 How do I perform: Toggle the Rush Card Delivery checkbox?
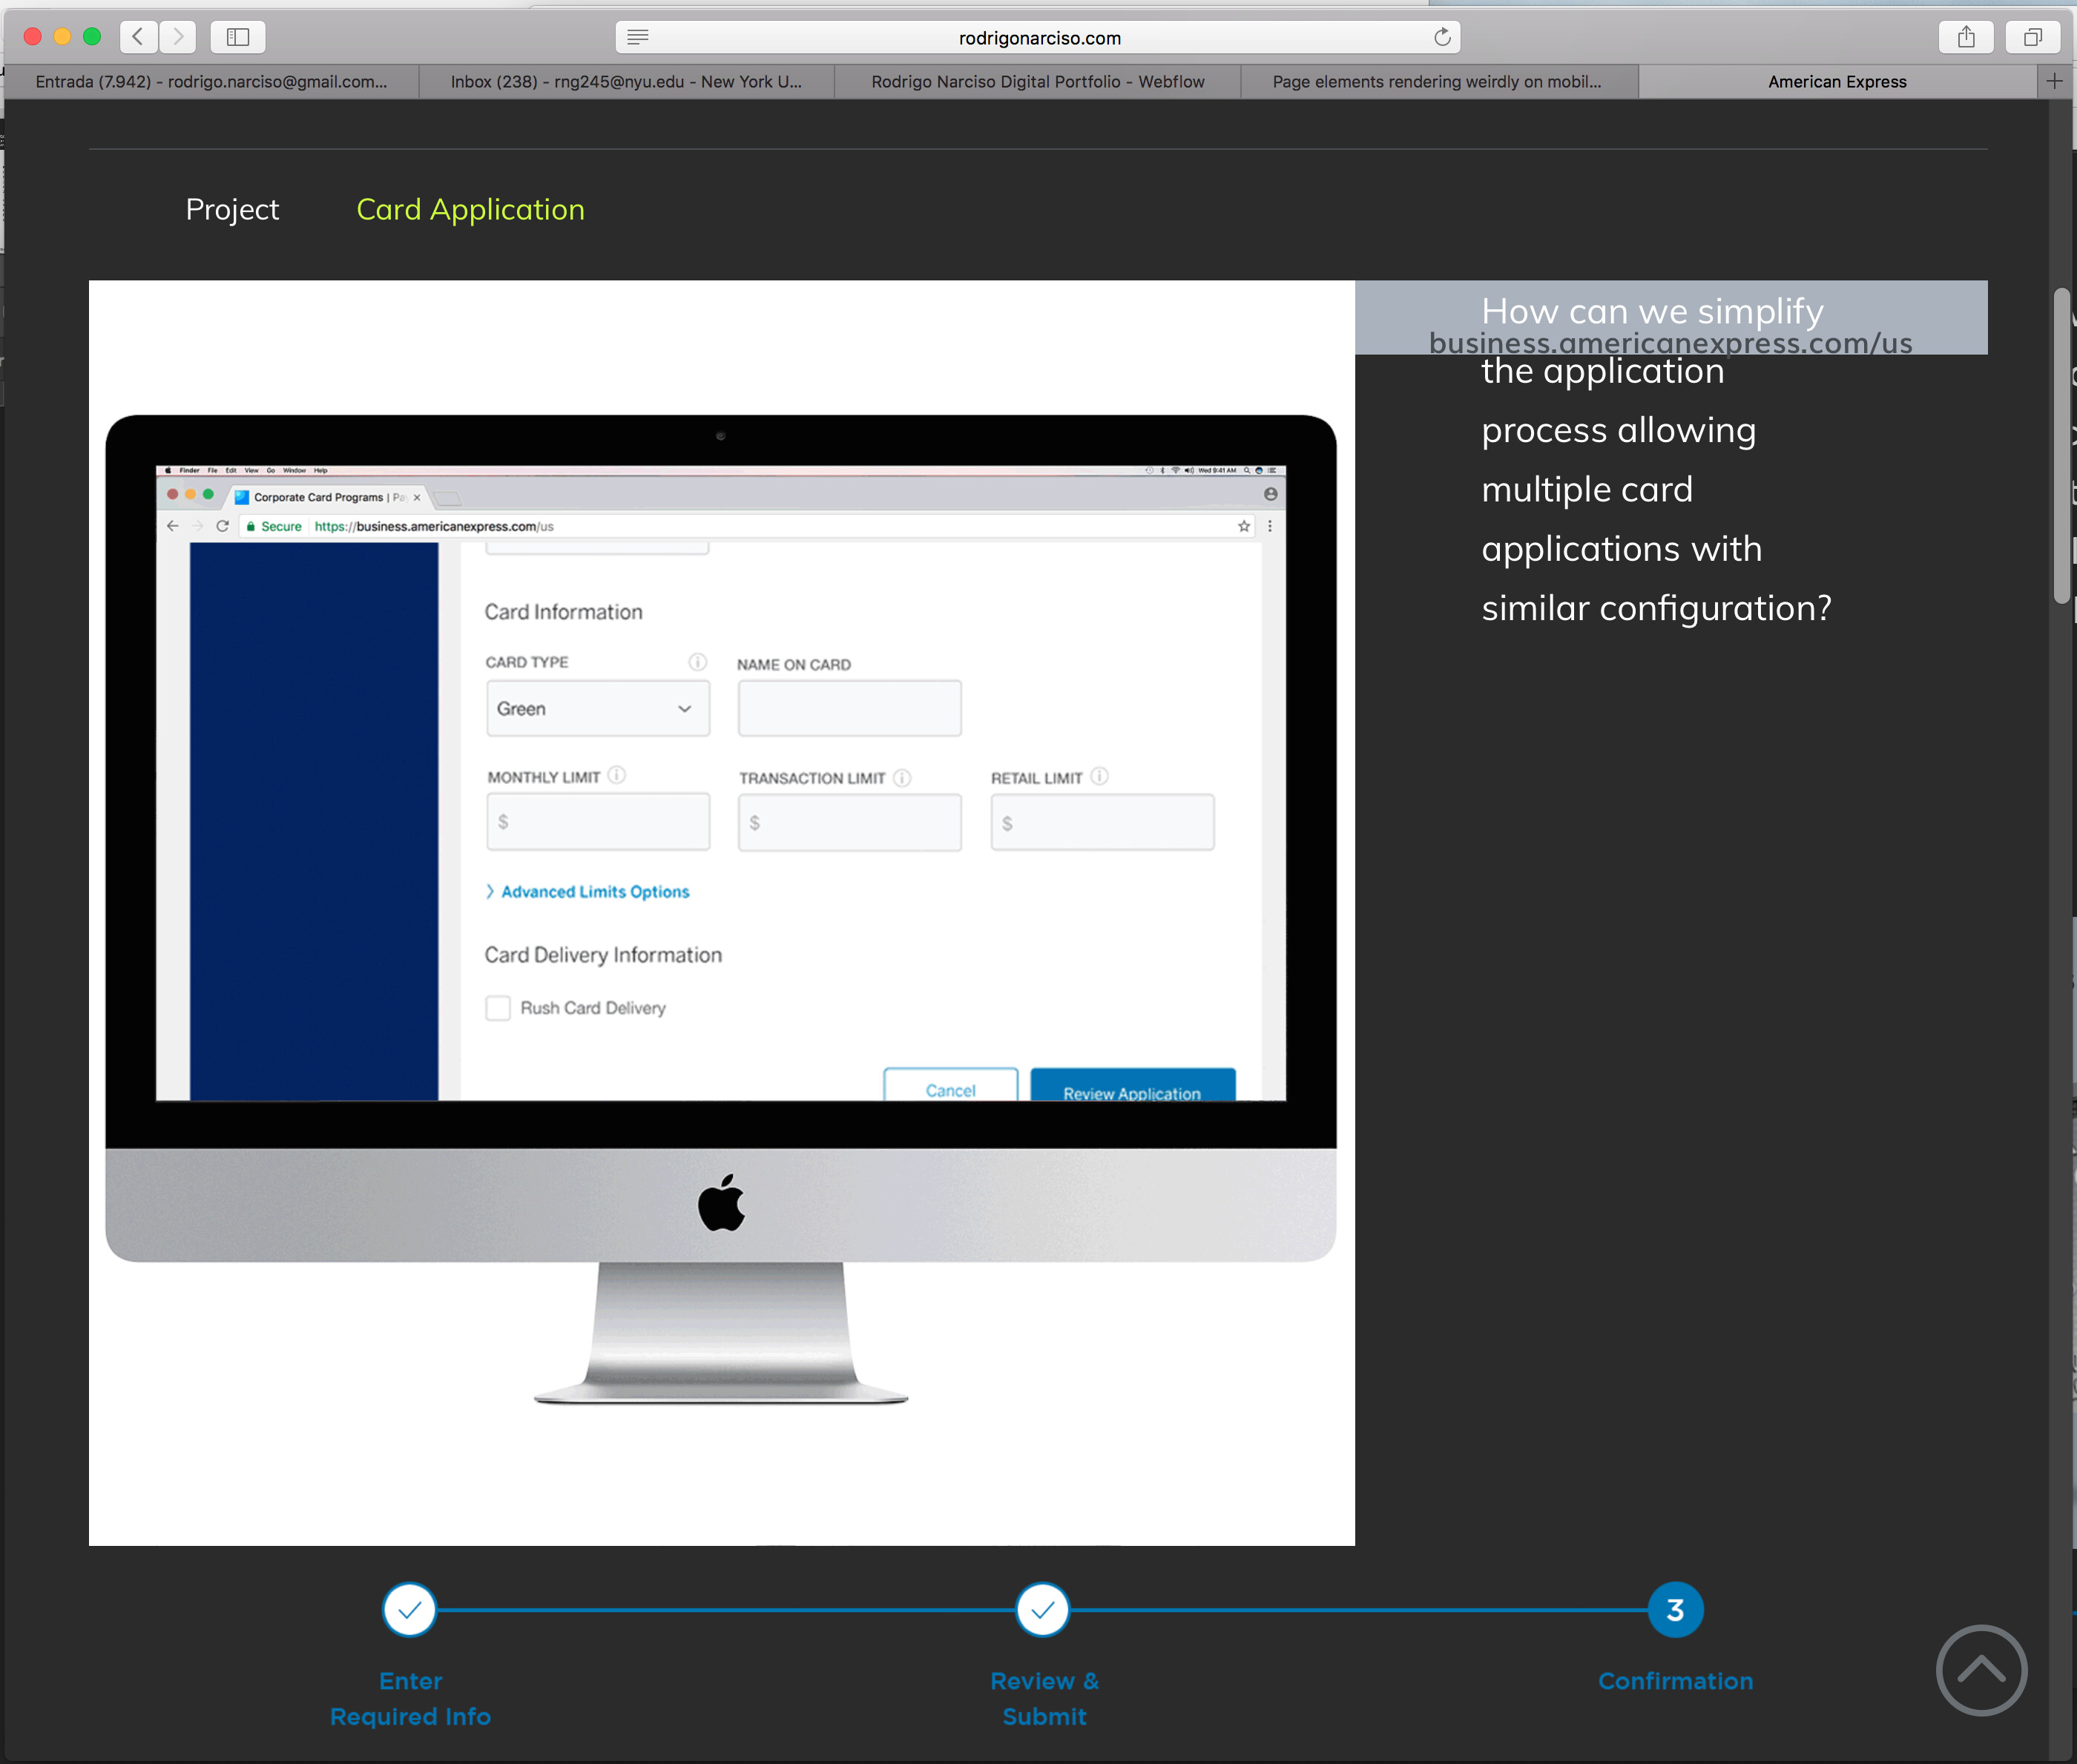click(498, 1007)
